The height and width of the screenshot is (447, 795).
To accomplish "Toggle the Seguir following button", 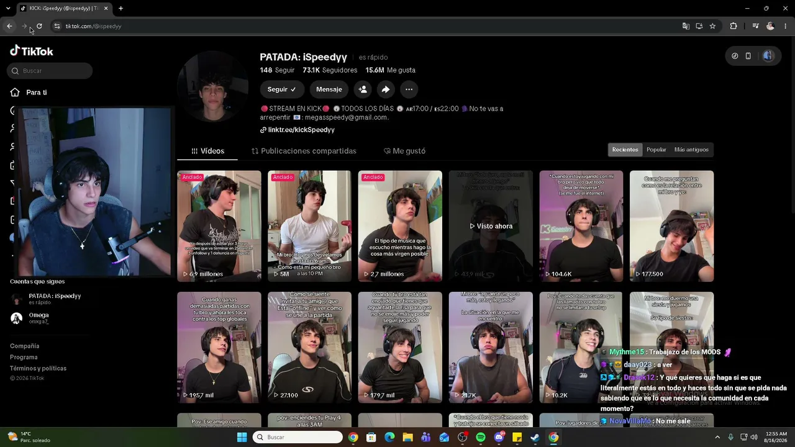I will [282, 89].
